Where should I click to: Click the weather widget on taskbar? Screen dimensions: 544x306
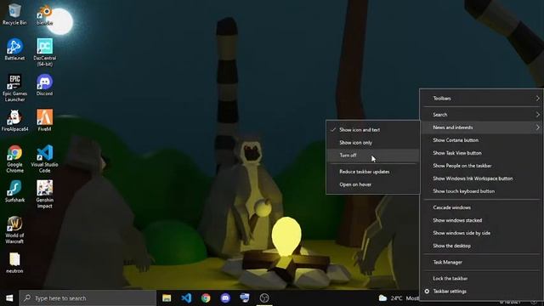pos(399,298)
